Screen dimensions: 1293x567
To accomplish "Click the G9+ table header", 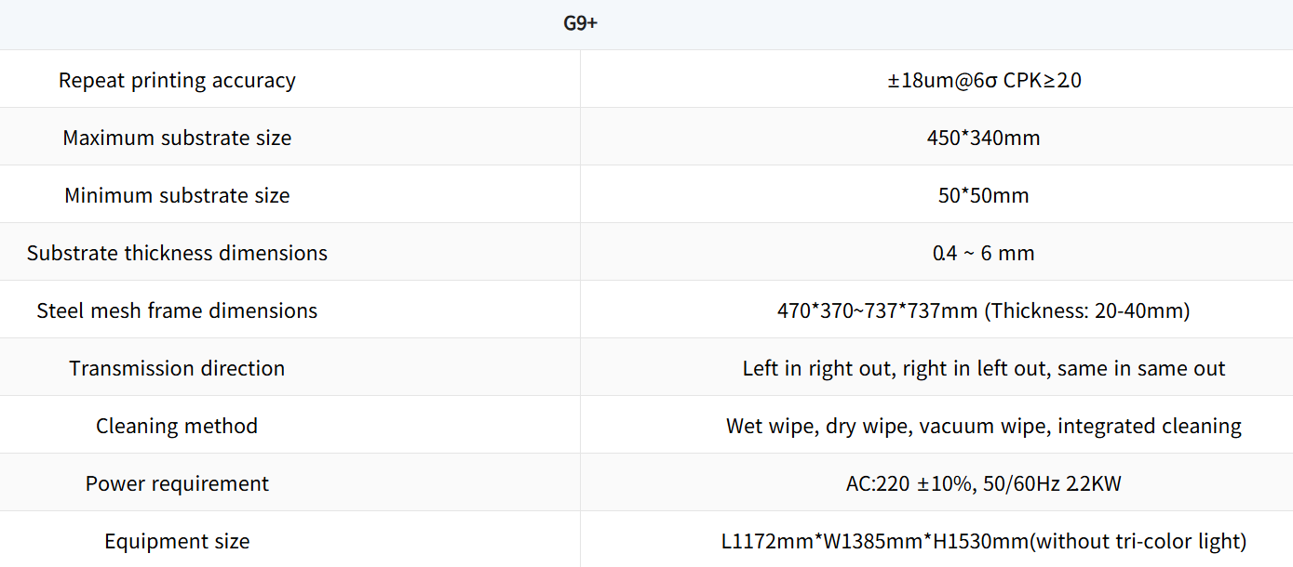I will (580, 24).
